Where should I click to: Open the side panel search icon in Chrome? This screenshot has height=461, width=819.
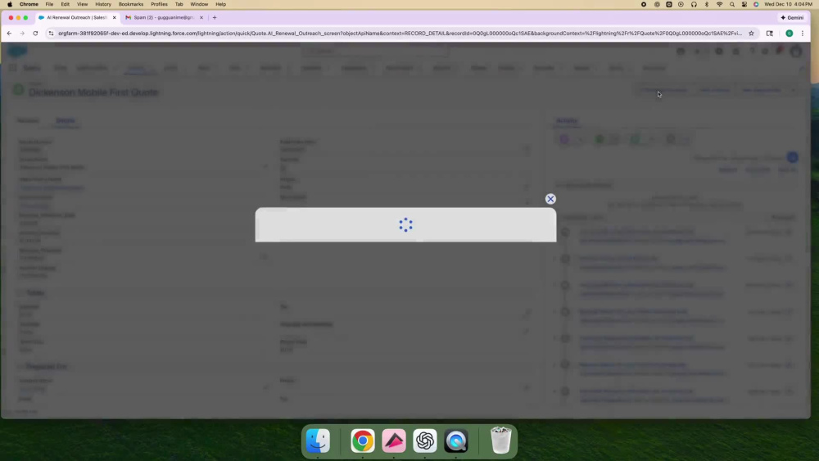point(769,33)
